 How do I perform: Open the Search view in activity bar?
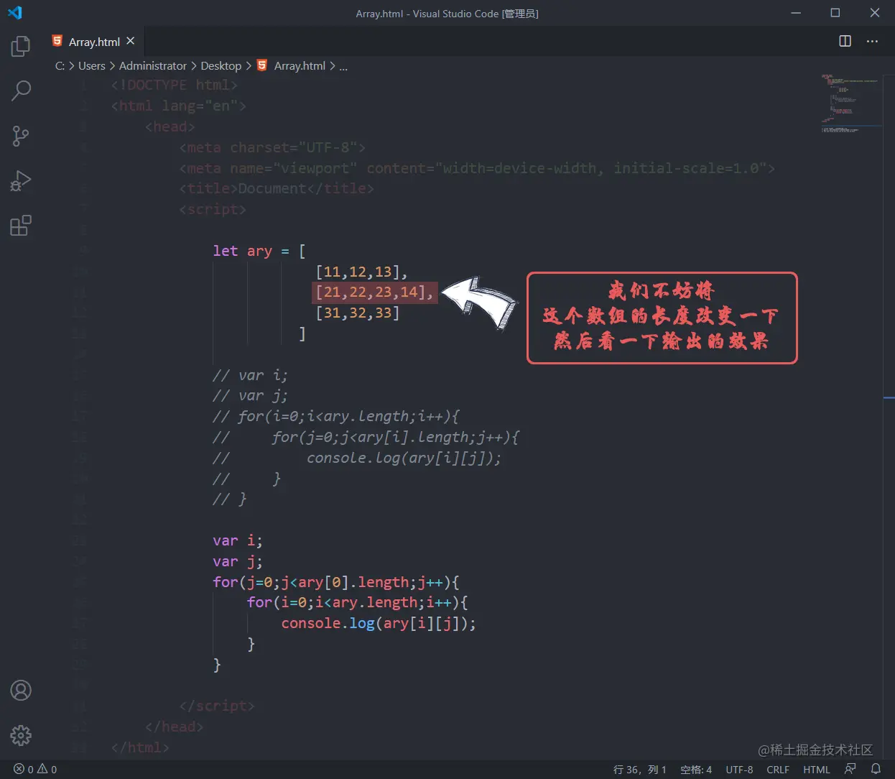(21, 91)
